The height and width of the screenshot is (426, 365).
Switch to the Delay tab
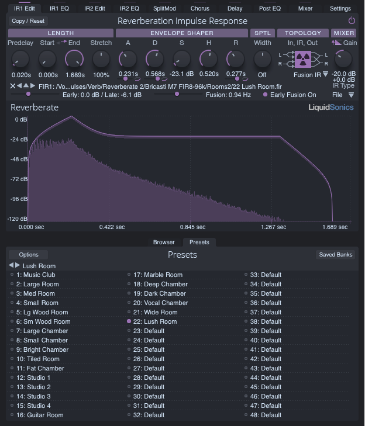coord(235,8)
